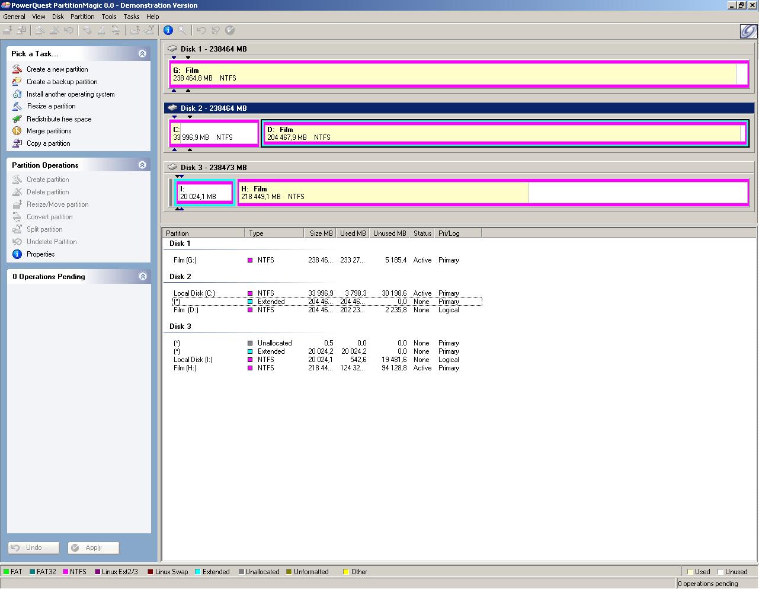Collapse the Pick a Task panel
The height and width of the screenshot is (589, 759).
pos(142,53)
